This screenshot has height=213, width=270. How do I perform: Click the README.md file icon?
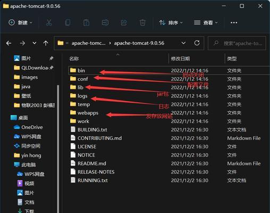point(73,163)
